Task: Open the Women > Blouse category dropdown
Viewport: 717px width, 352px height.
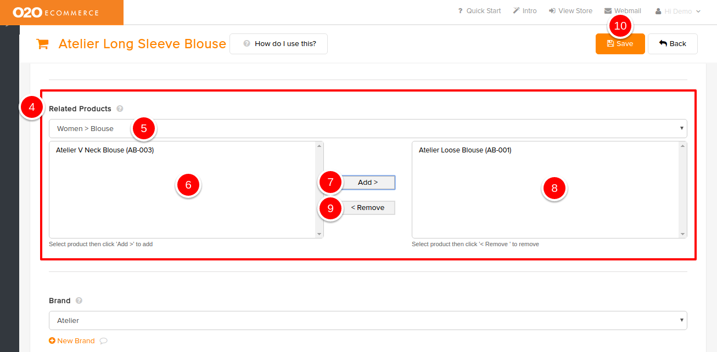Action: click(367, 128)
